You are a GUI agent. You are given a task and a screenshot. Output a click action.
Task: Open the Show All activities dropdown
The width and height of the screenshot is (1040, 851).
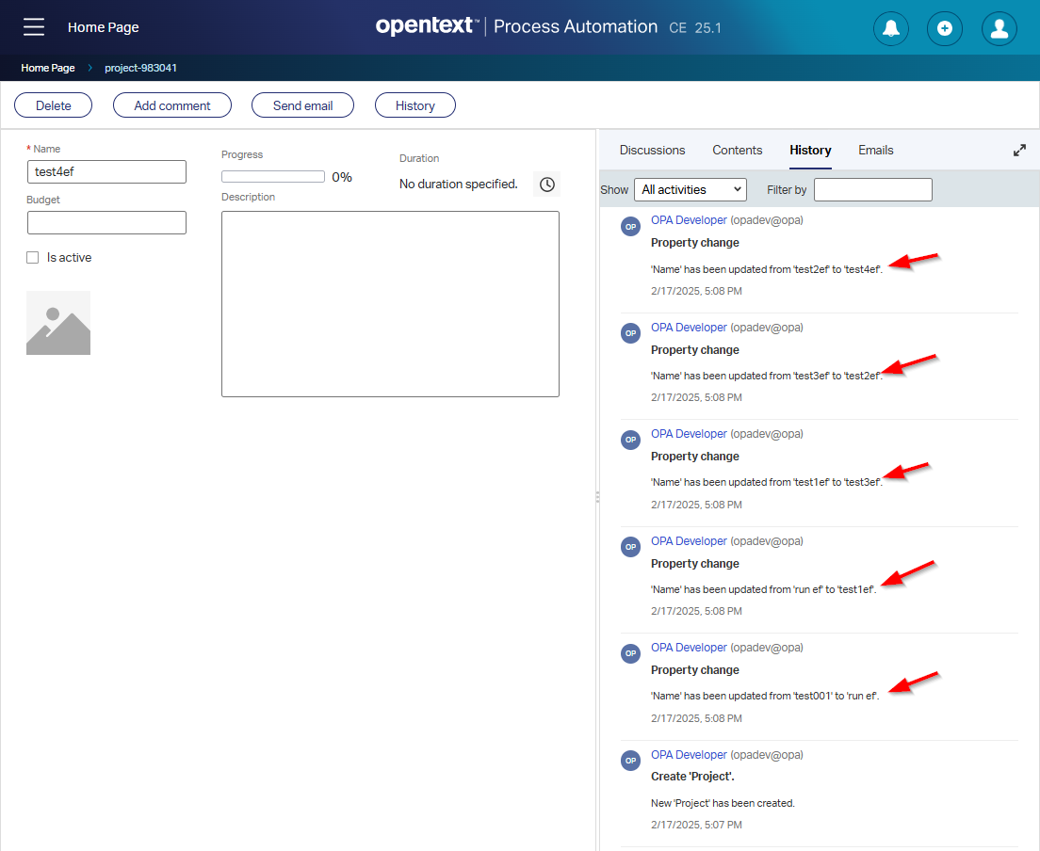coord(690,189)
